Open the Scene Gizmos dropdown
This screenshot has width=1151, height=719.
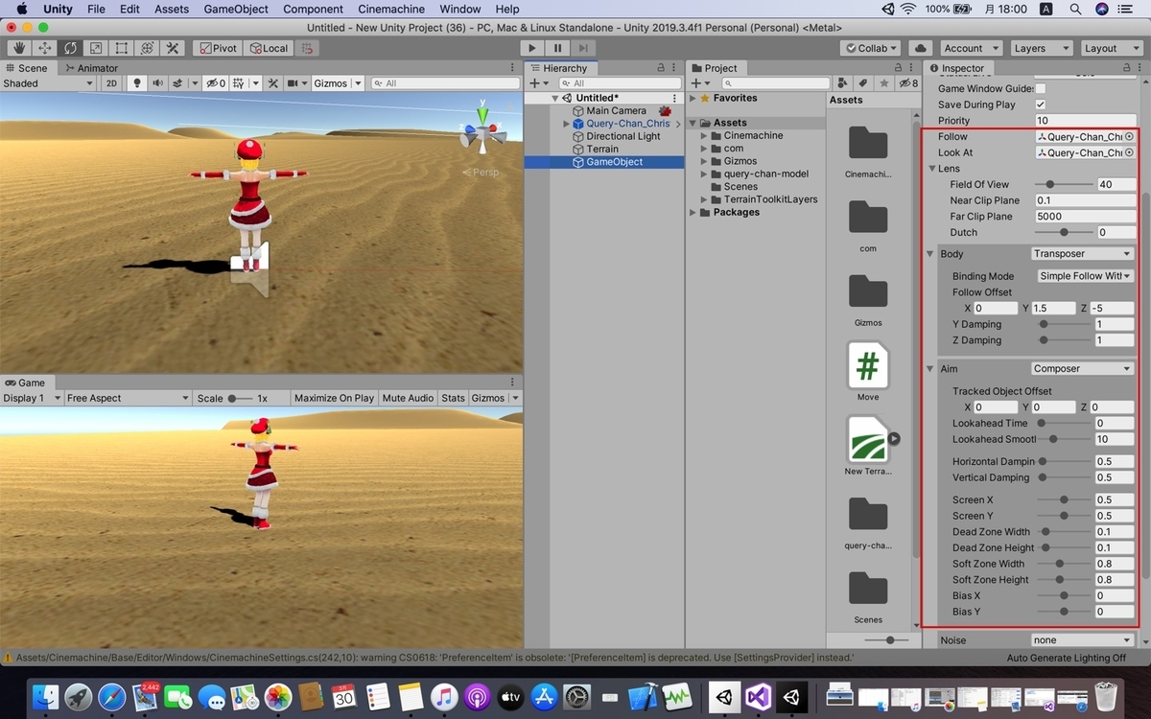click(x=338, y=83)
